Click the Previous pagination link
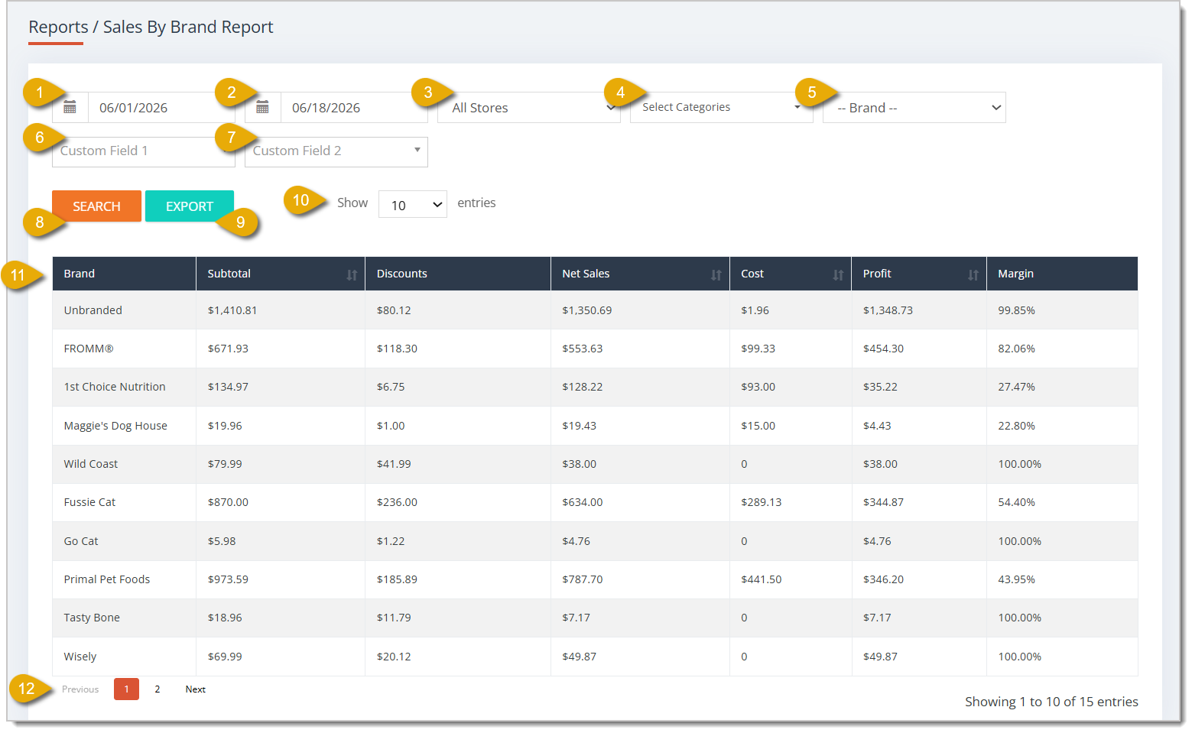The width and height of the screenshot is (1192, 733). click(x=80, y=689)
